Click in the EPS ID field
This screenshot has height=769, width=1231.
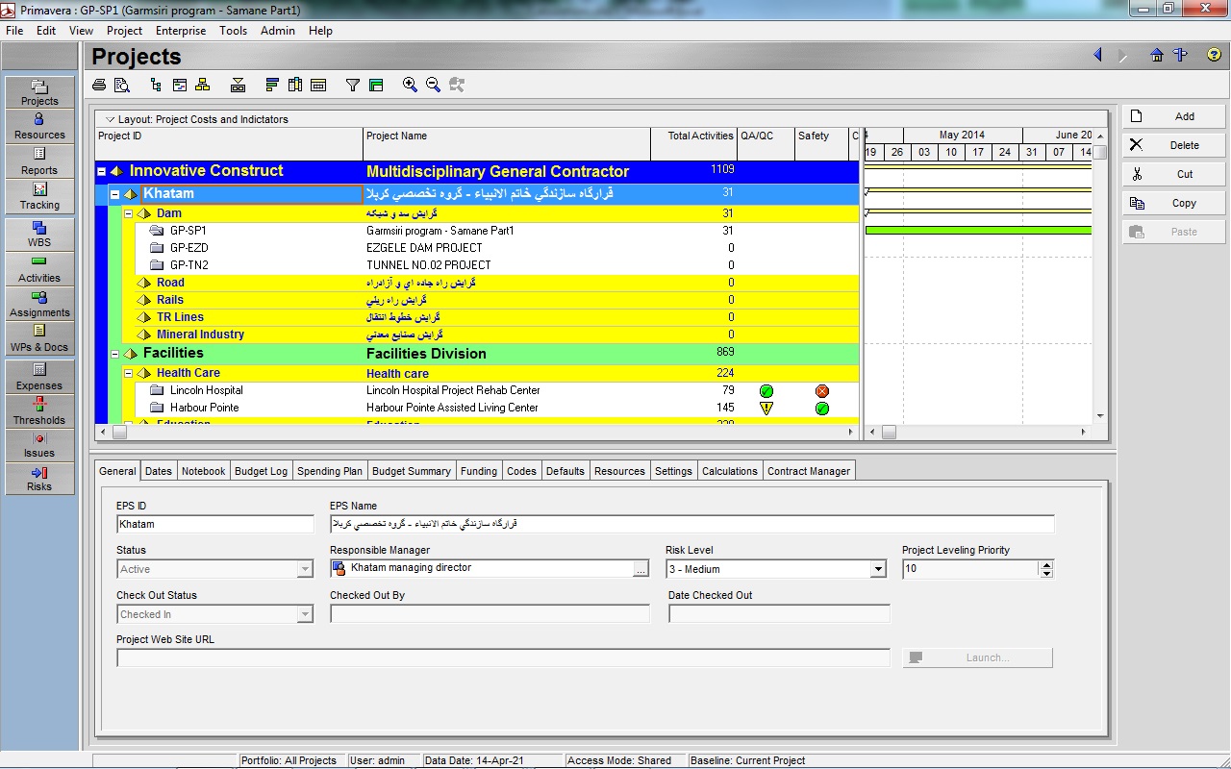[x=215, y=524]
